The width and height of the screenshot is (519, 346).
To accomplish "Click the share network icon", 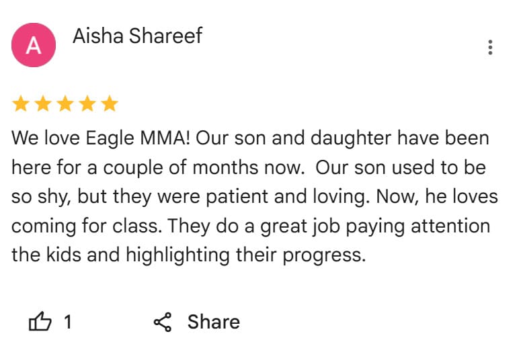I will point(163,322).
